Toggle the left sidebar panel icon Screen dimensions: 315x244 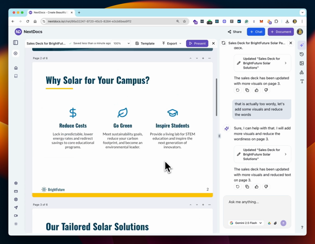tap(16, 43)
